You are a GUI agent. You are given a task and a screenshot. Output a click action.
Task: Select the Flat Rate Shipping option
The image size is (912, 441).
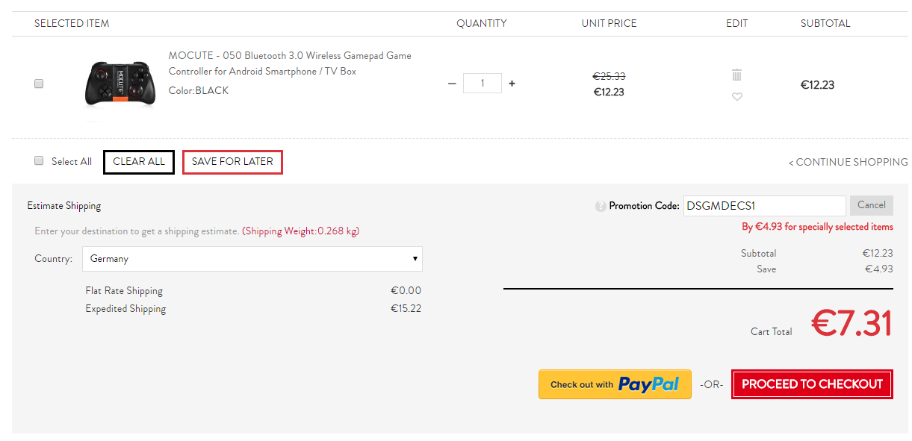coord(124,291)
